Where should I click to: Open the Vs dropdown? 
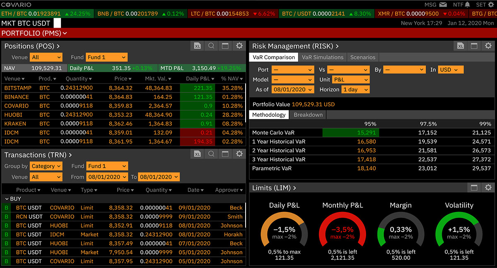pos(348,70)
